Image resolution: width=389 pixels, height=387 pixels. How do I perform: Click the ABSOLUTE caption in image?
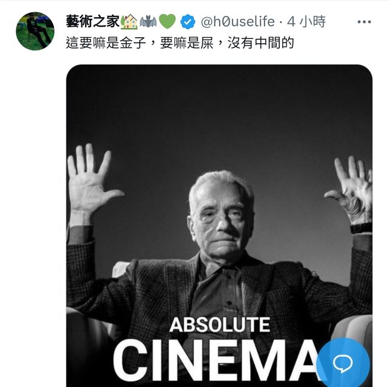(x=220, y=324)
